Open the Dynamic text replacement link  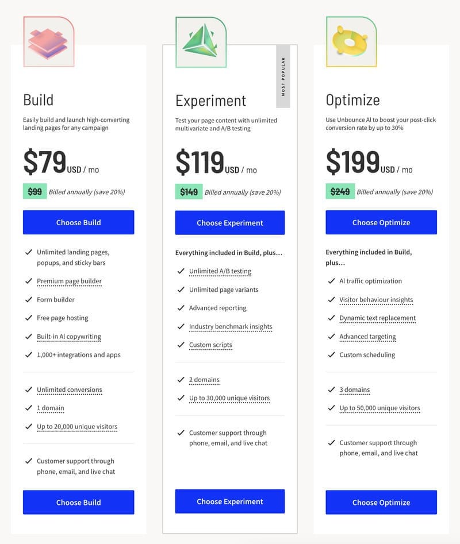377,318
